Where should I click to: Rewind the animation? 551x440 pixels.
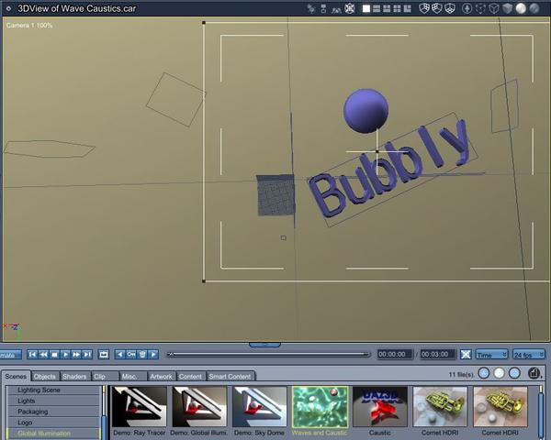coord(43,355)
